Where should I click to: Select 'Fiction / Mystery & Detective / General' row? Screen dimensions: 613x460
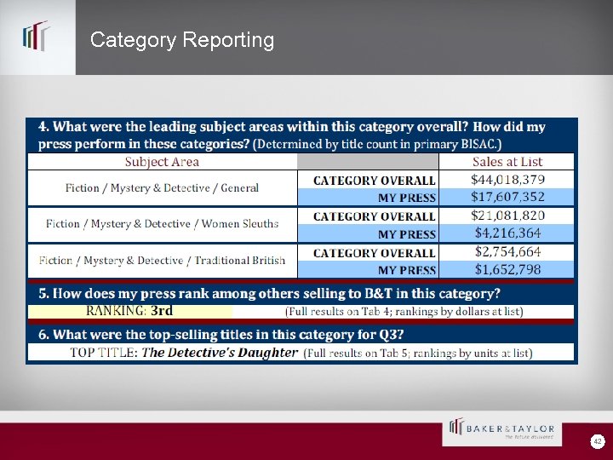coord(163,188)
